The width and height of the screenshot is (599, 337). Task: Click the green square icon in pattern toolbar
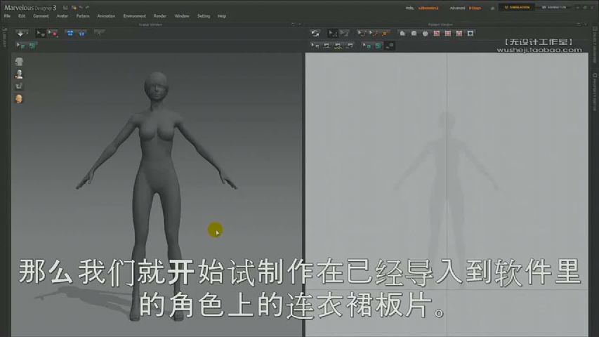379,46
